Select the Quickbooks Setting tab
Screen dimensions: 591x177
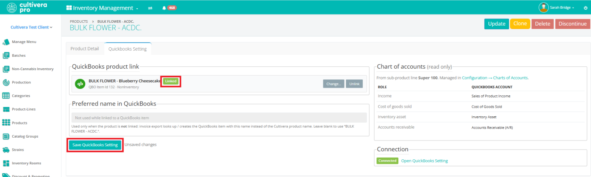click(128, 49)
